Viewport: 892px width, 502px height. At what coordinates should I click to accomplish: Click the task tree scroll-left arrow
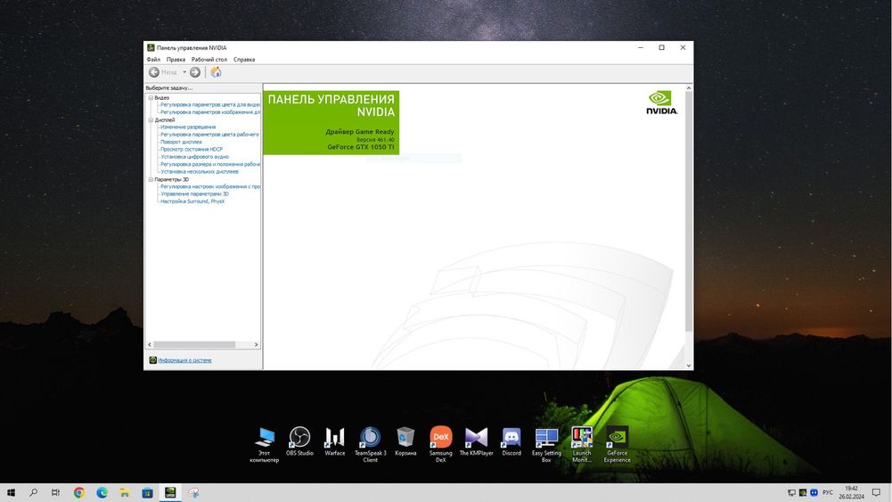(150, 345)
